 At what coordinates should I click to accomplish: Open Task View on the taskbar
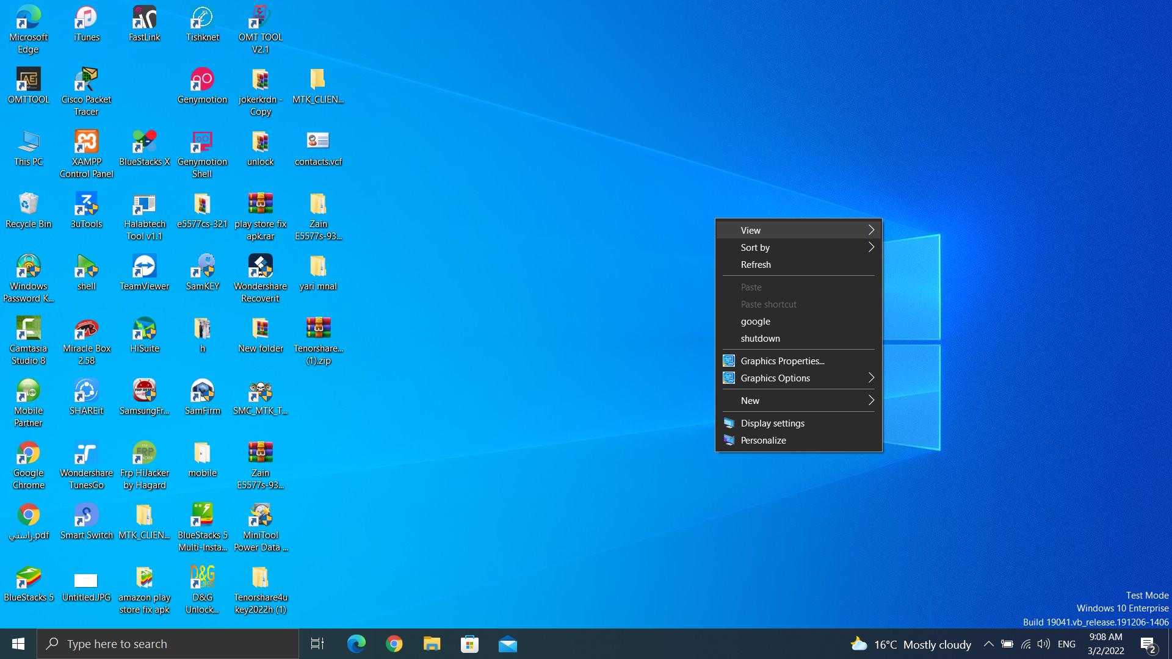click(x=317, y=644)
